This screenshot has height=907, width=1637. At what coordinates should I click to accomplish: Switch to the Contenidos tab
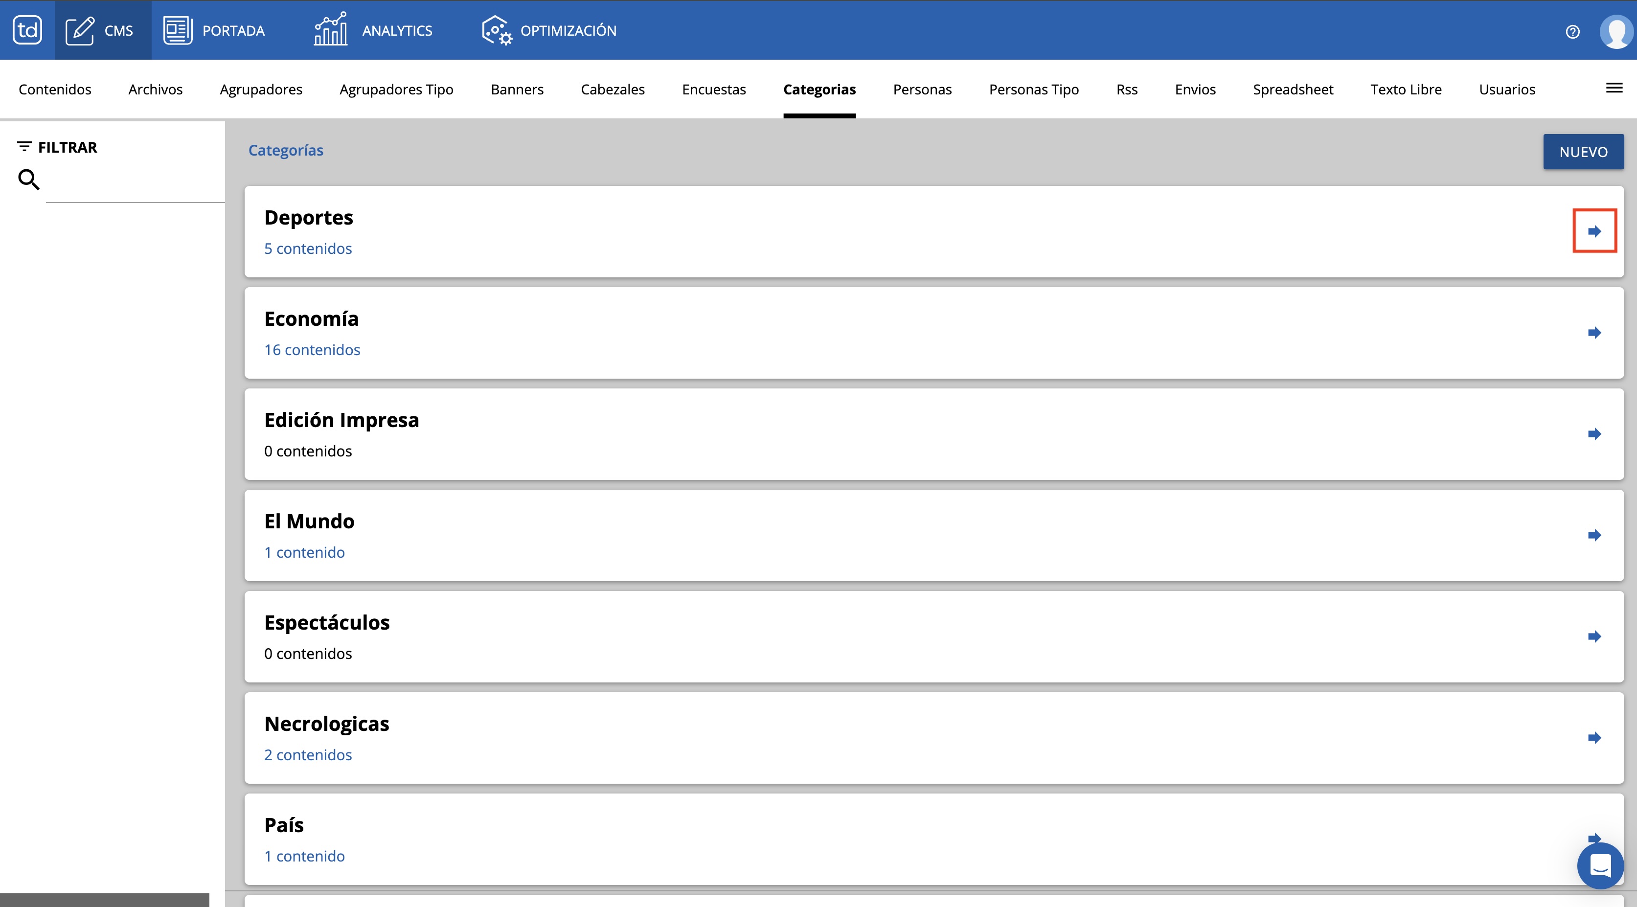(55, 90)
